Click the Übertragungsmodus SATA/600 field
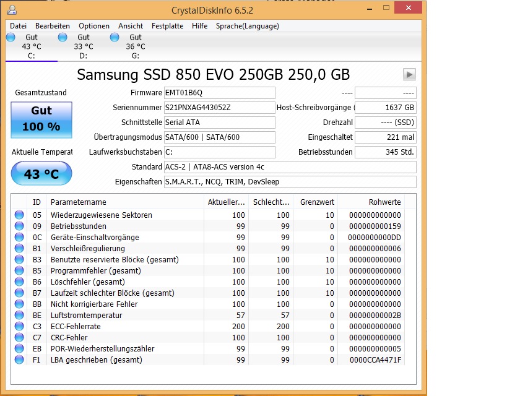507x396 pixels. 220,137
